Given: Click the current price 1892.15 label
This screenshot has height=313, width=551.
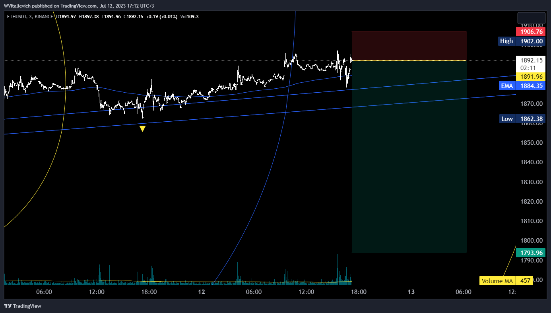Looking at the screenshot, I should [x=530, y=60].
